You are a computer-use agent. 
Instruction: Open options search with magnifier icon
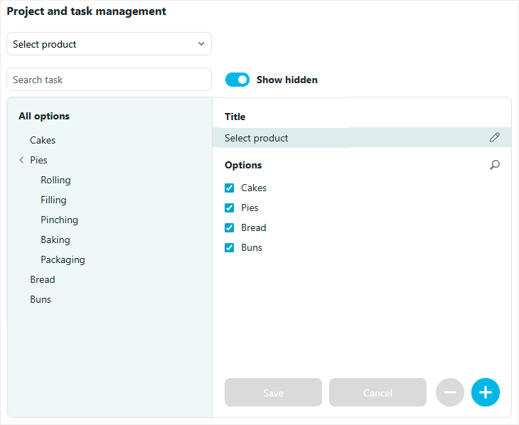point(495,165)
